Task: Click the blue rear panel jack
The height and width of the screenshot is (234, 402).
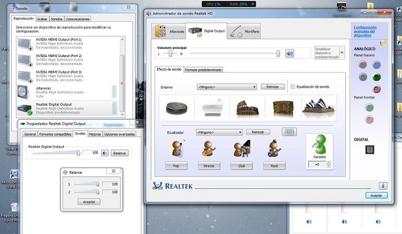Action: coord(376,65)
